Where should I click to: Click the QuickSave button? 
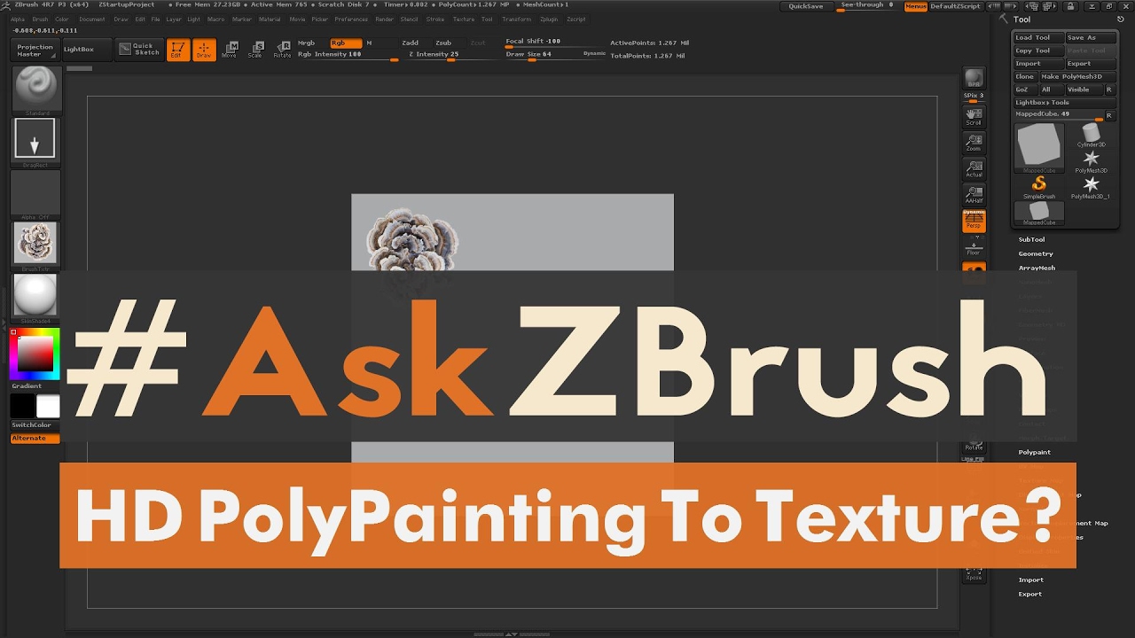pyautogui.click(x=805, y=6)
